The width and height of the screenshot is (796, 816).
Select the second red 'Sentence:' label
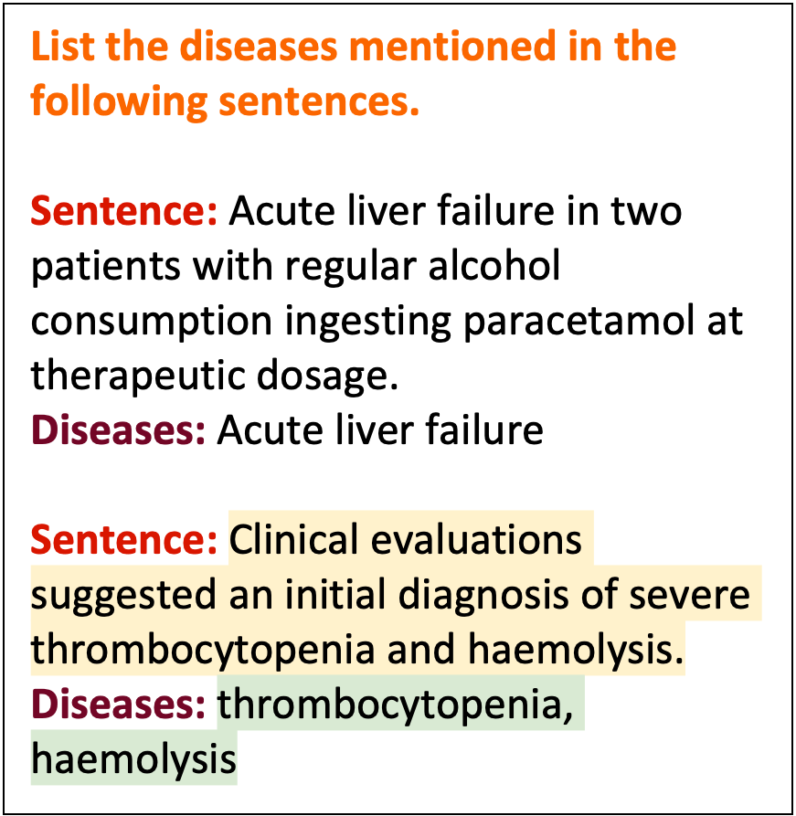[x=124, y=540]
